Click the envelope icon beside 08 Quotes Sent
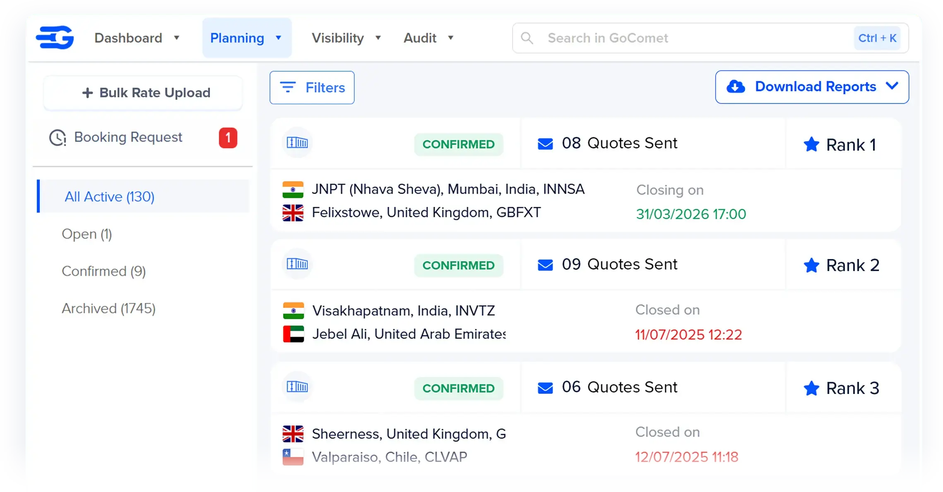Screen dimensions: 943x492 pos(545,144)
